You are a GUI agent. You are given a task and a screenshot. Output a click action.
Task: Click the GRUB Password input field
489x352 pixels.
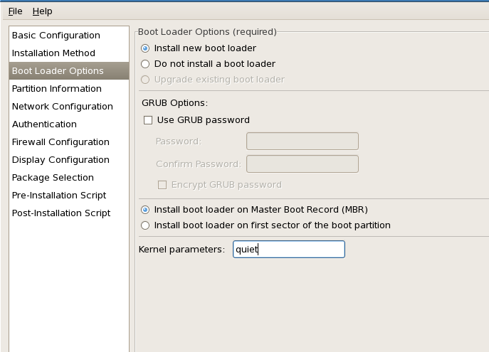point(302,142)
